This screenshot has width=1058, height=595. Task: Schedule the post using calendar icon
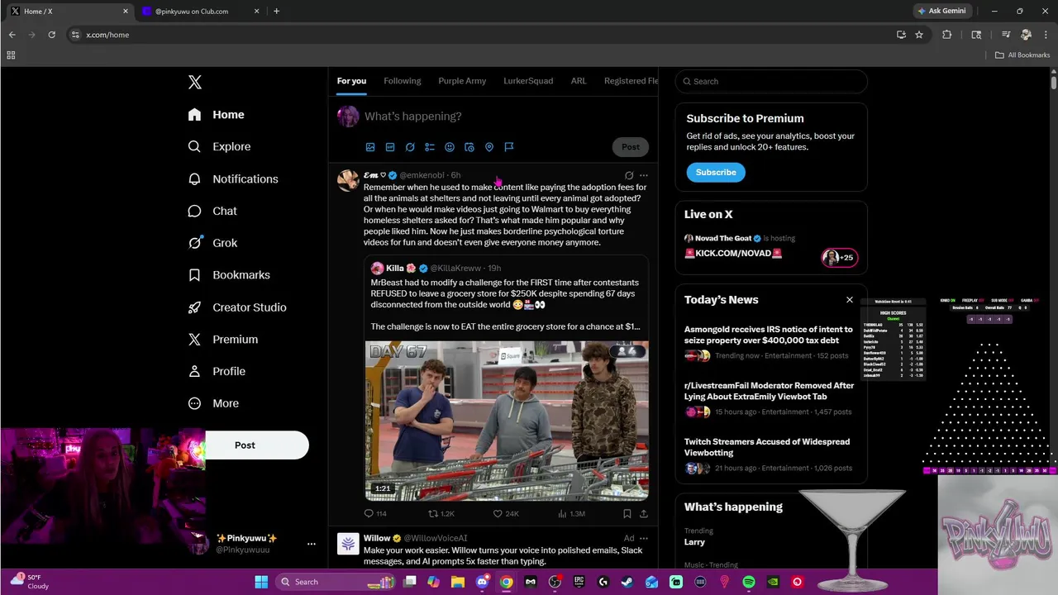(x=469, y=147)
